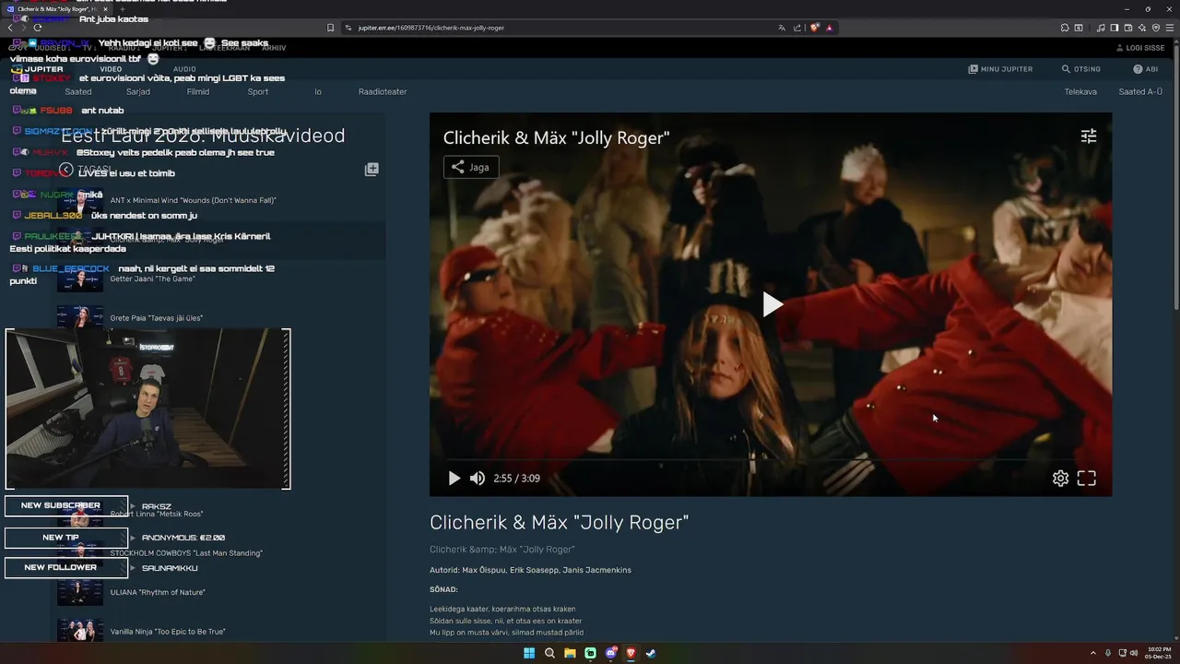The image size is (1180, 664).
Task: Open thumbnail of Vanilla Ninja "Too Epic to Be True"
Action: pyautogui.click(x=80, y=631)
